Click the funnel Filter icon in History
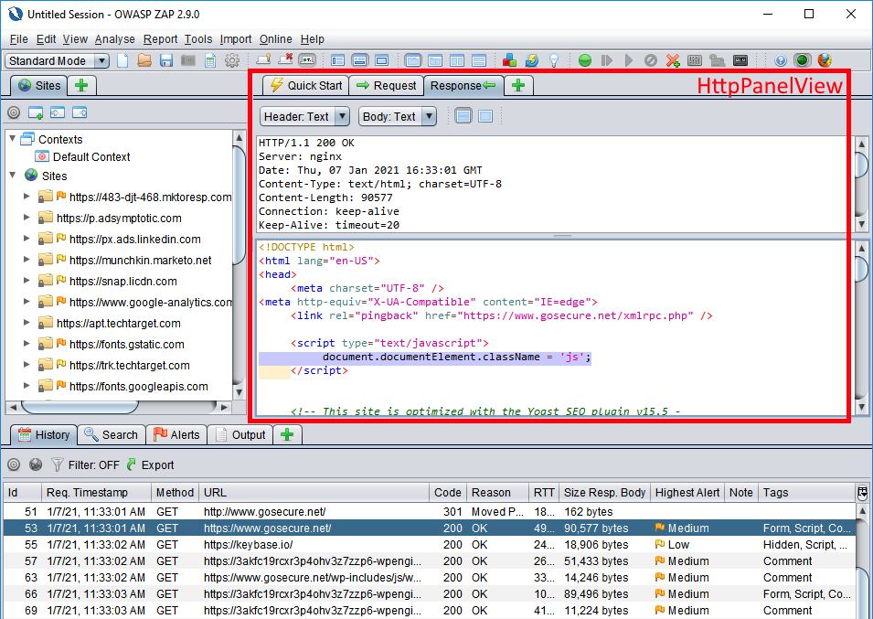Image resolution: width=873 pixels, height=619 pixels. [x=57, y=464]
